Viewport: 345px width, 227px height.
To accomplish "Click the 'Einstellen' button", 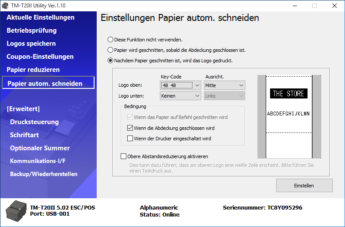I will pos(304,185).
